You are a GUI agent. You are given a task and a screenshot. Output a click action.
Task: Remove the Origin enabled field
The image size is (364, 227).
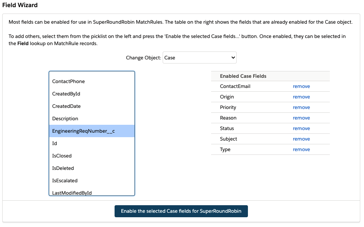coord(301,97)
